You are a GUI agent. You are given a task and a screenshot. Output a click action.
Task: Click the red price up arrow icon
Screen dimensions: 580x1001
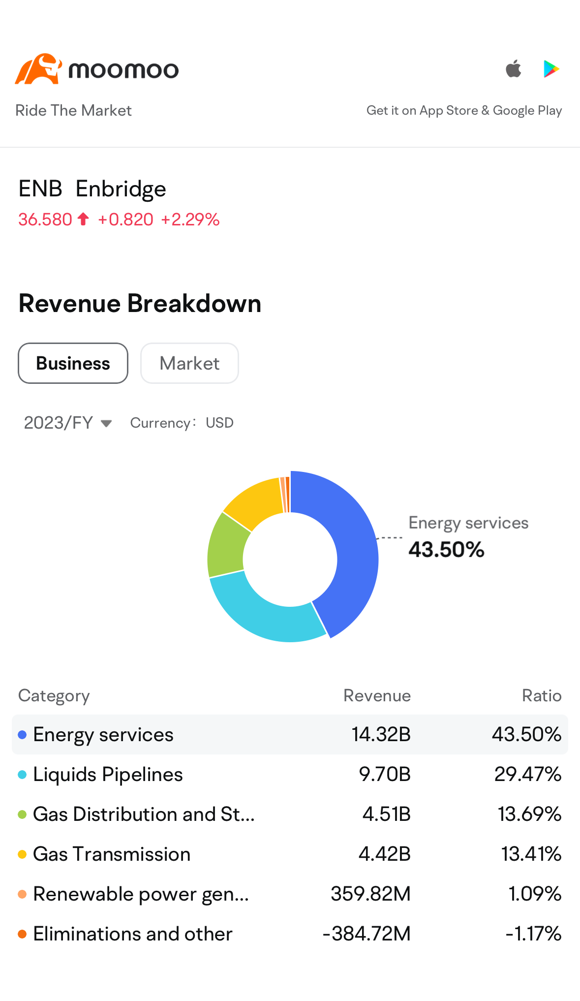(x=83, y=219)
